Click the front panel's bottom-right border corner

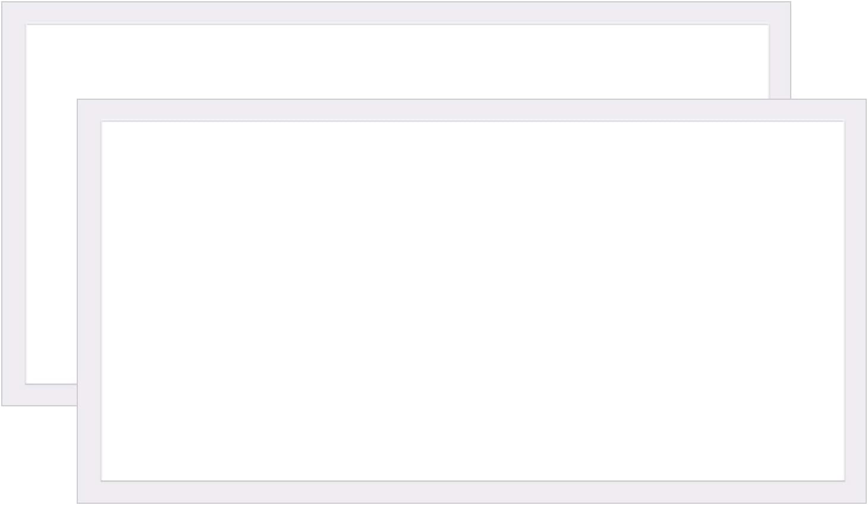pyautogui.click(x=855, y=492)
